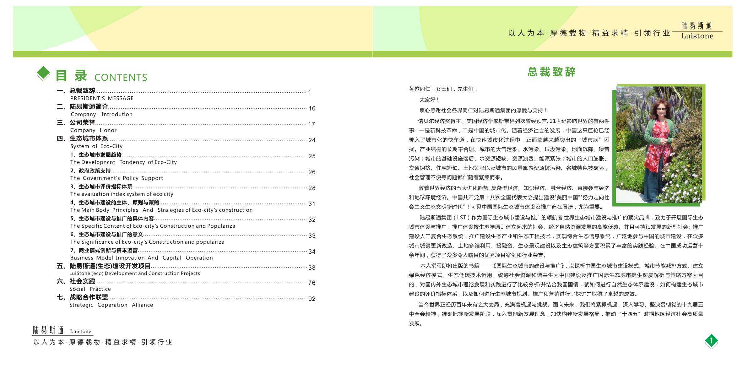
Task: Click the paragraph starting 本人撰写即将出版的书籍
Action: (556, 280)
